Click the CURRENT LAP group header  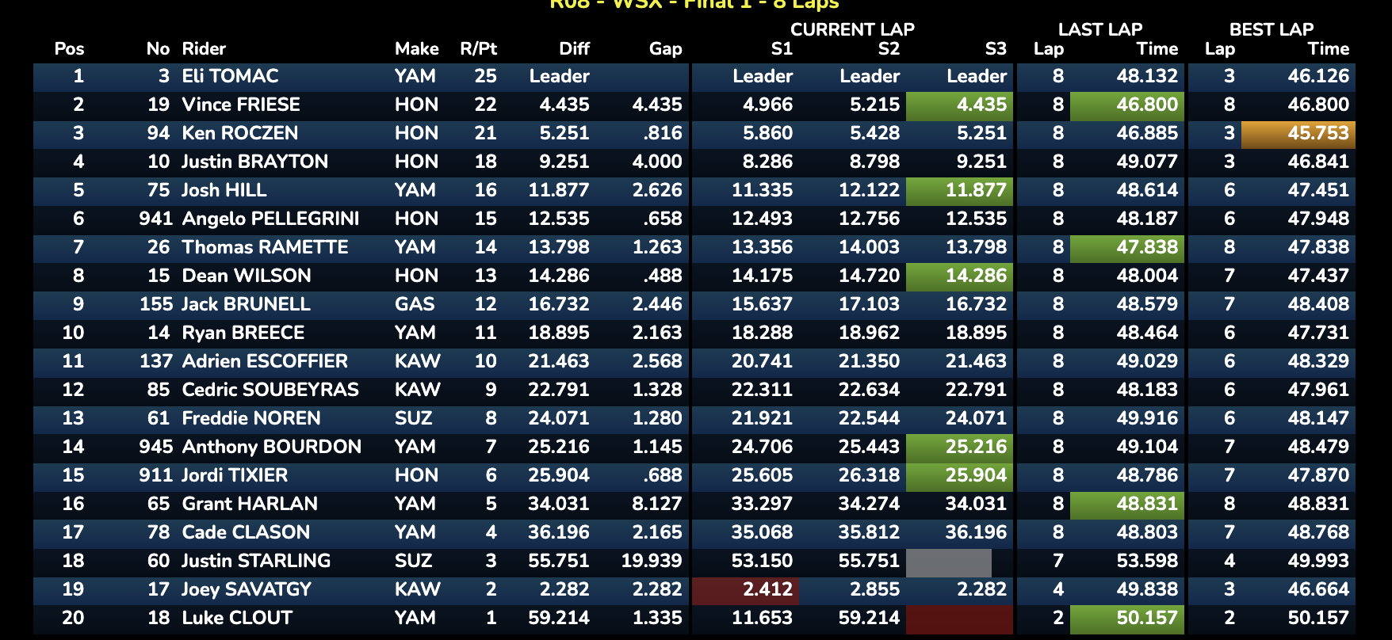(852, 29)
